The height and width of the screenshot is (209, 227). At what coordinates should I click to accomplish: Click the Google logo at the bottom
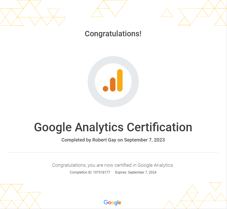[112, 203]
